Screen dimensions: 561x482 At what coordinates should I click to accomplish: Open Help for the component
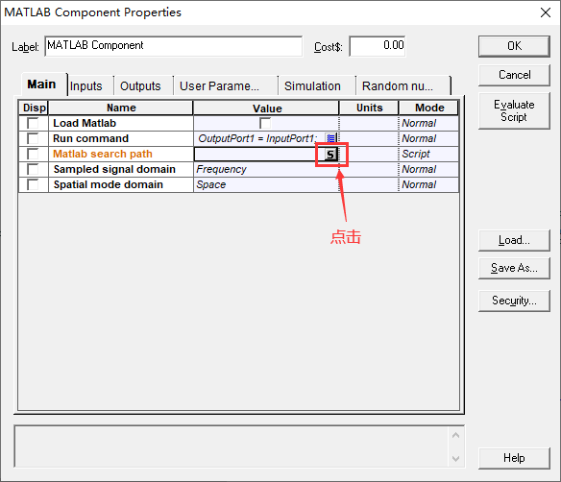514,458
